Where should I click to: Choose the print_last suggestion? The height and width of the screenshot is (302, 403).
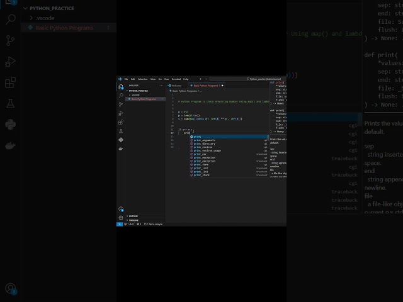229,168
